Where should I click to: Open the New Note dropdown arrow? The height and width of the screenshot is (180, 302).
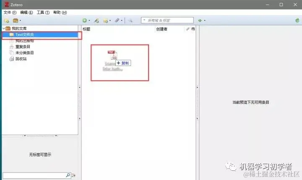click(110, 20)
